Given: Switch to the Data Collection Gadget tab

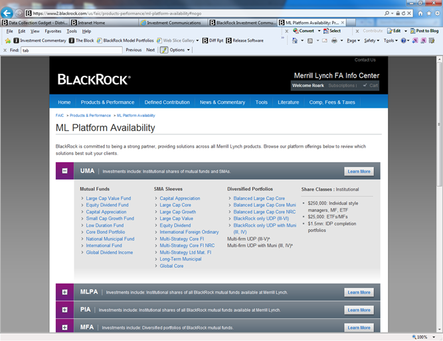Looking at the screenshot, I should [35, 23].
